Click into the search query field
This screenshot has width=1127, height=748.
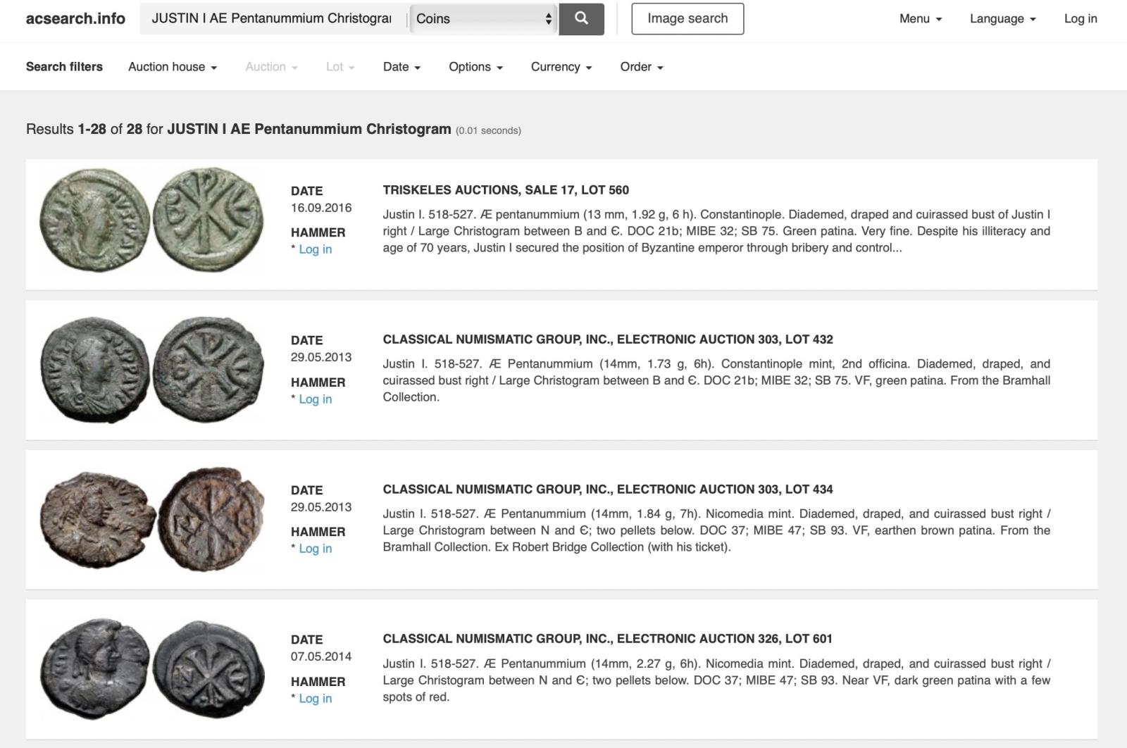[x=272, y=19]
